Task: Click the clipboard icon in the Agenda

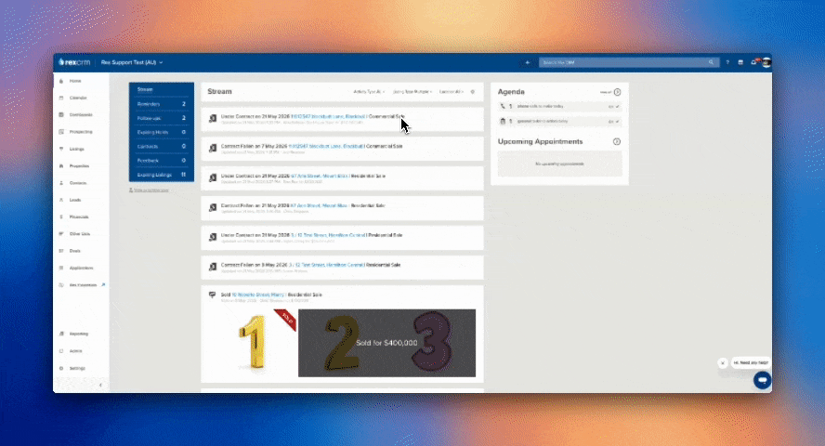Action: (503, 121)
